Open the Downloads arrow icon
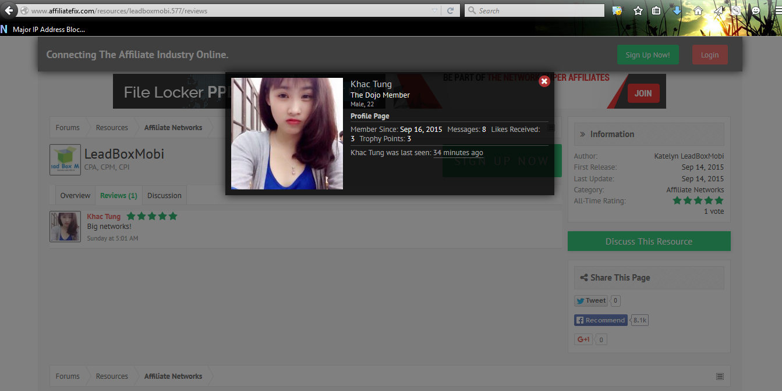 click(x=677, y=10)
